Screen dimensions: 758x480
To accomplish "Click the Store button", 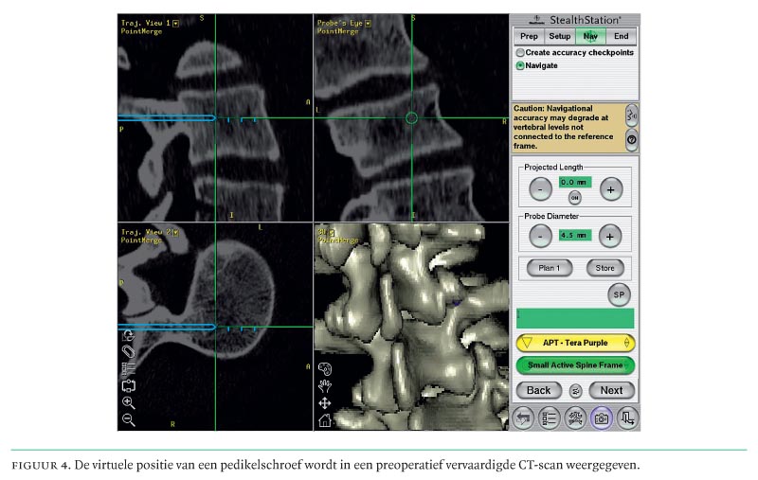I will 605,268.
